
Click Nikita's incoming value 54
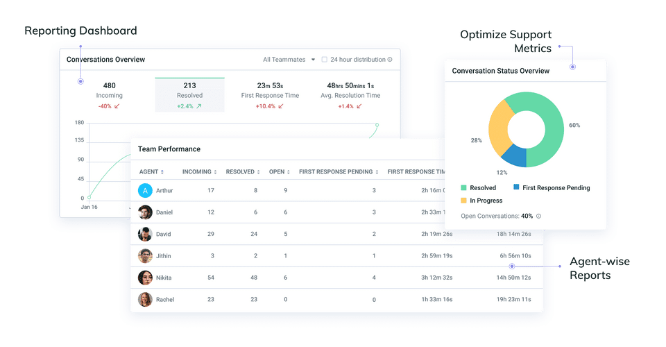(211, 278)
